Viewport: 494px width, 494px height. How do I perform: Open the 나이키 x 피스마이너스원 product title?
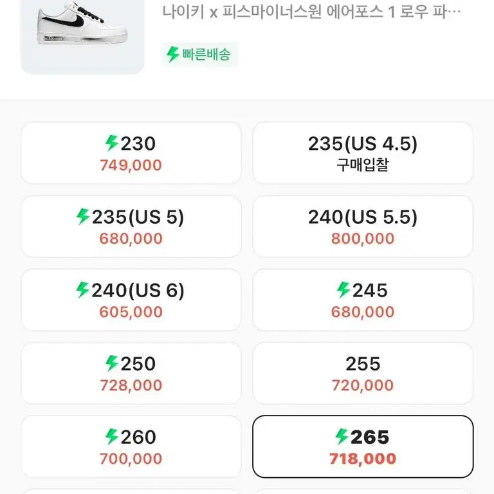(311, 12)
